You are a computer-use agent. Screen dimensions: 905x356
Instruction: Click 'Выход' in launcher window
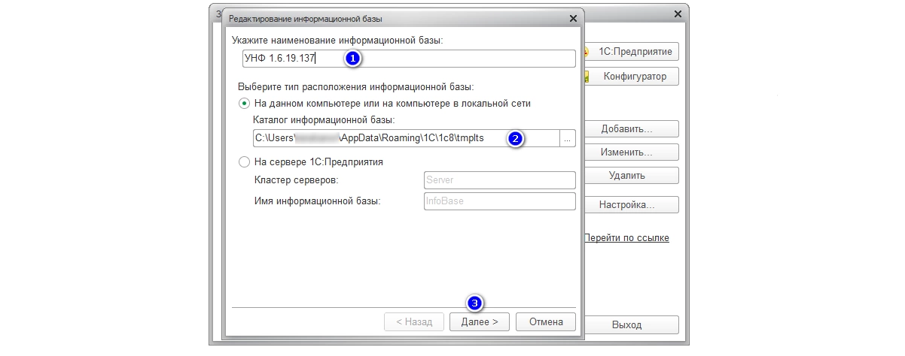[631, 325]
